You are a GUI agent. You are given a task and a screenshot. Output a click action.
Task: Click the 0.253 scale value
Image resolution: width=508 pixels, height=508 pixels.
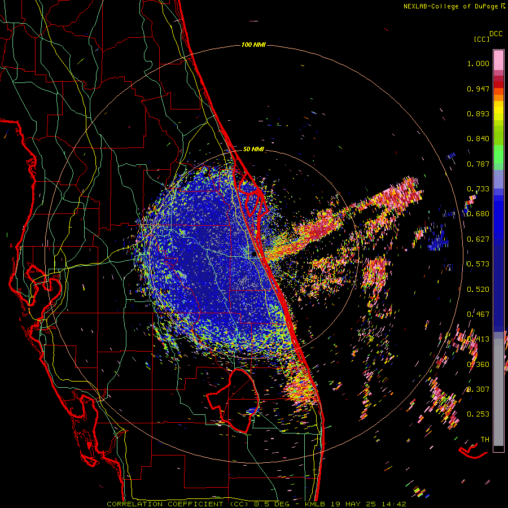click(478, 414)
